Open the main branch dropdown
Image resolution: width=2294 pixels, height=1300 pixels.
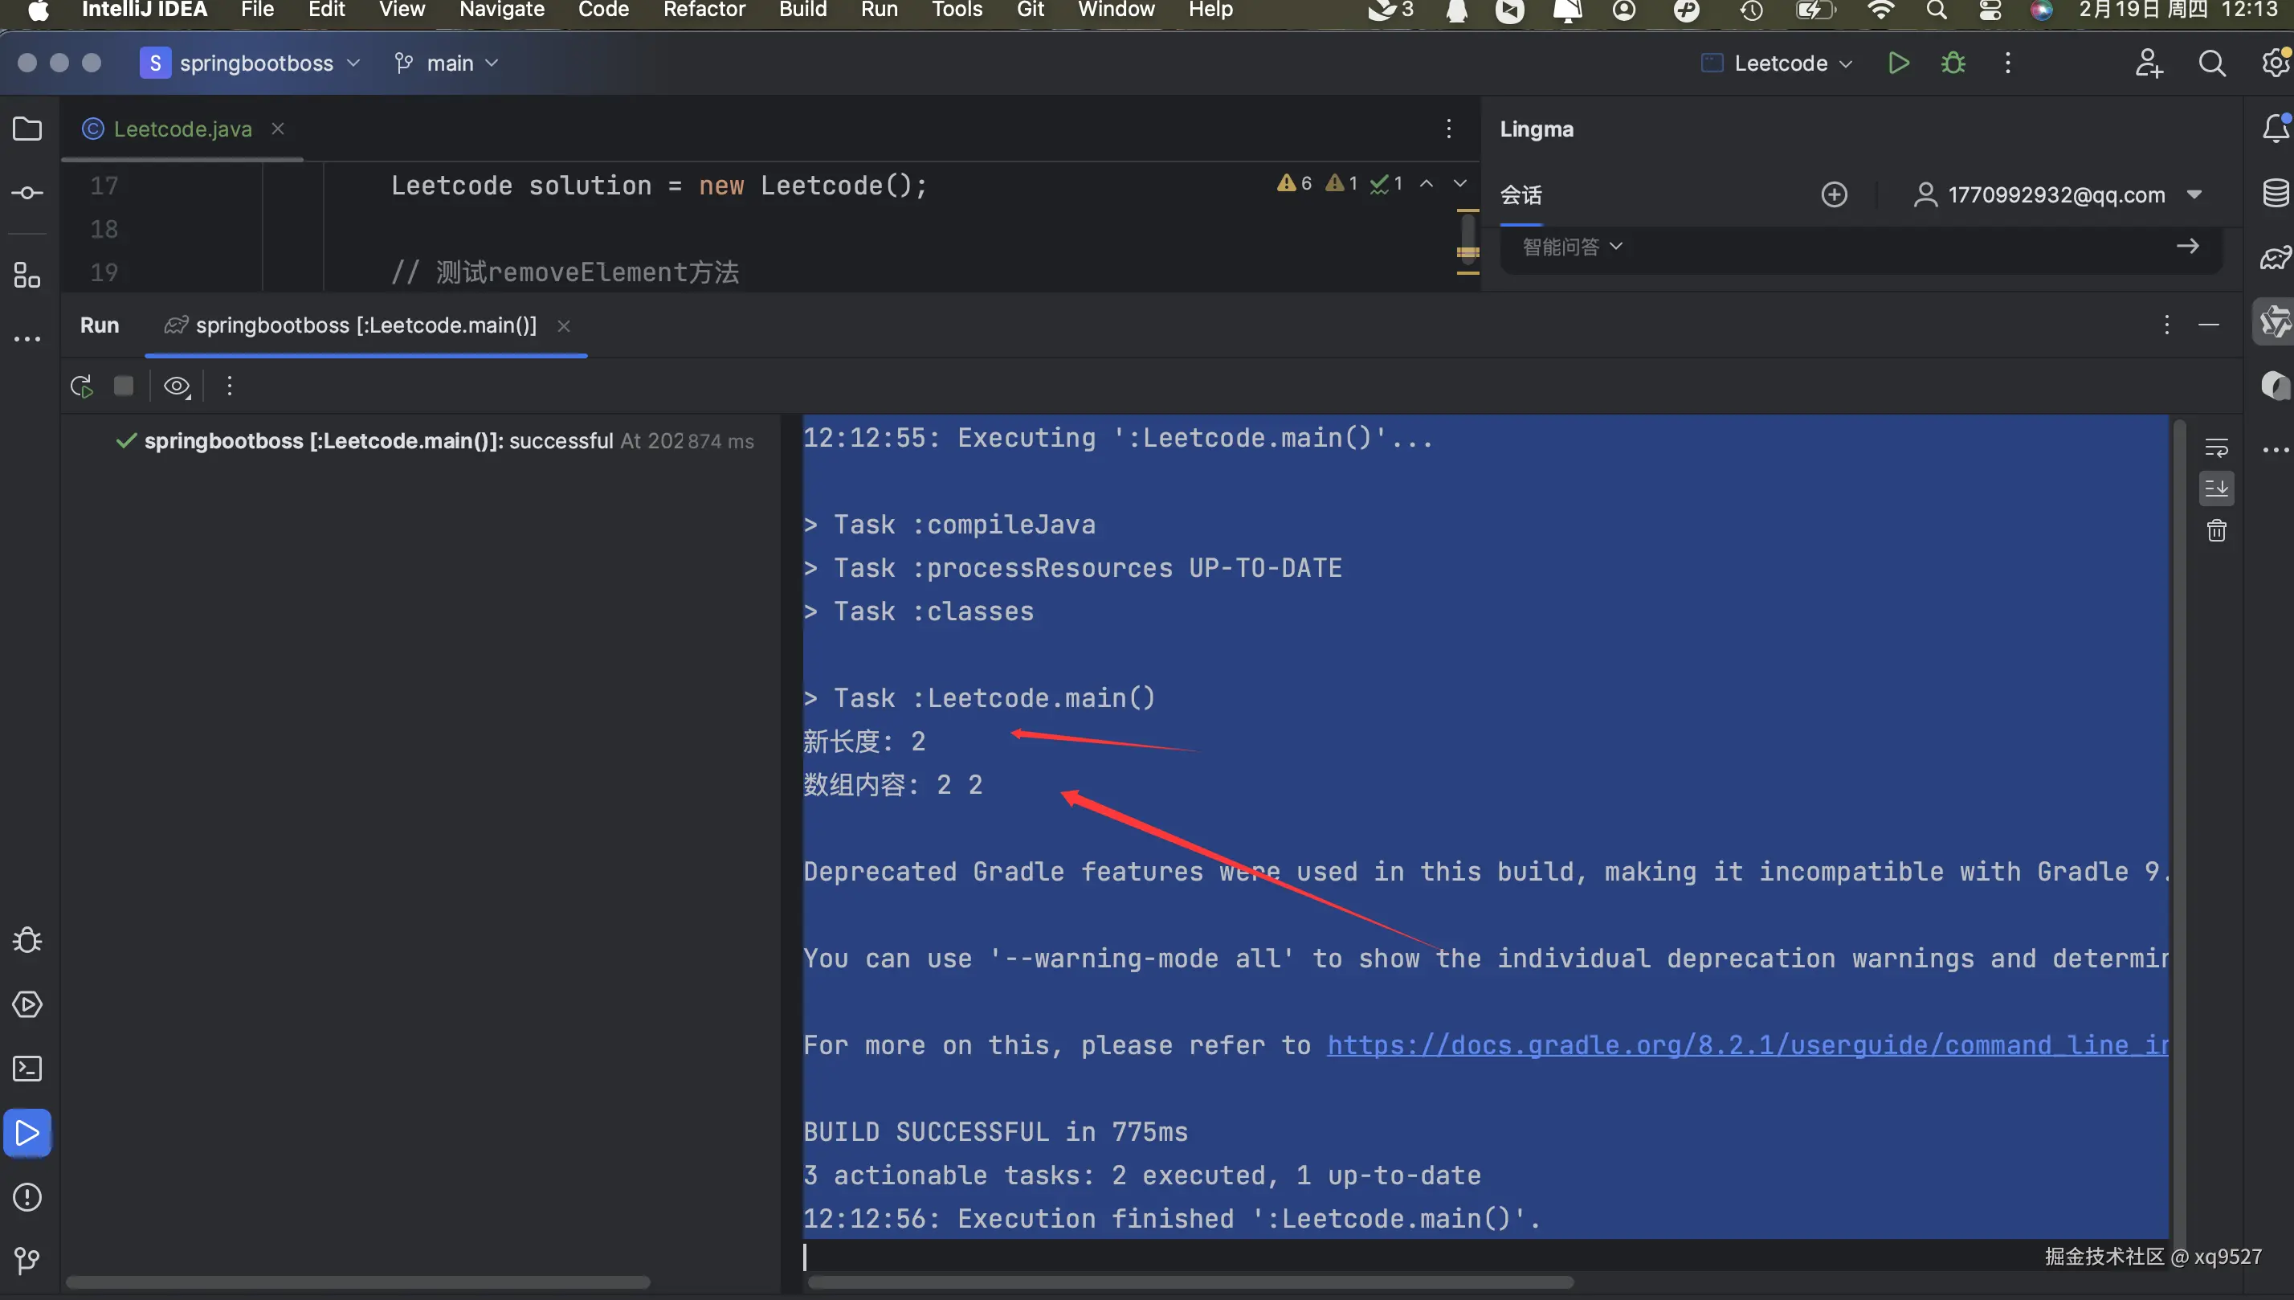pyautogui.click(x=449, y=63)
